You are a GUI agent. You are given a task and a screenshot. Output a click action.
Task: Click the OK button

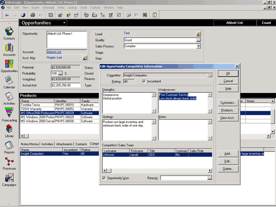(x=228, y=73)
